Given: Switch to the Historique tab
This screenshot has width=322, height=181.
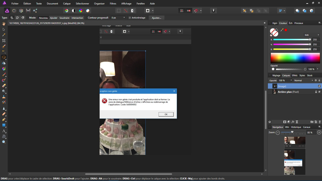Looking at the screenshot, I should (x=296, y=127).
